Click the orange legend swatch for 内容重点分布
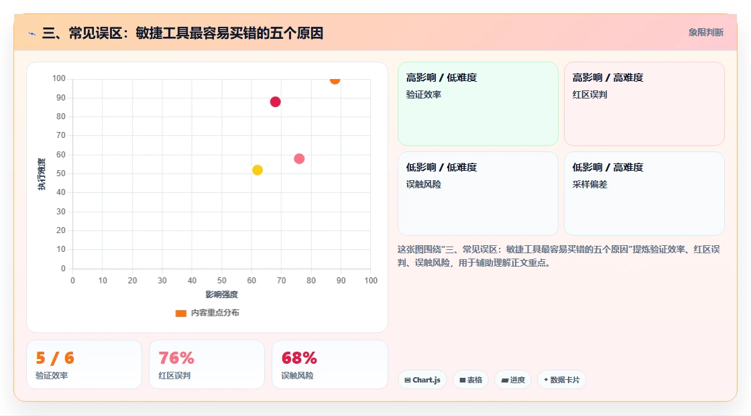751x416 pixels. [x=180, y=313]
